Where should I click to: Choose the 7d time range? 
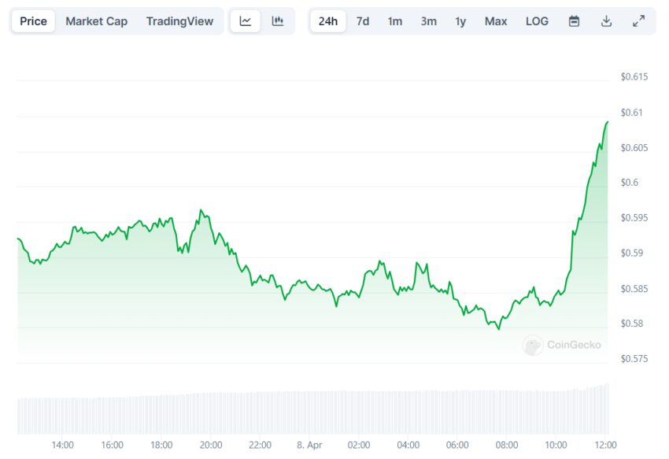(363, 21)
